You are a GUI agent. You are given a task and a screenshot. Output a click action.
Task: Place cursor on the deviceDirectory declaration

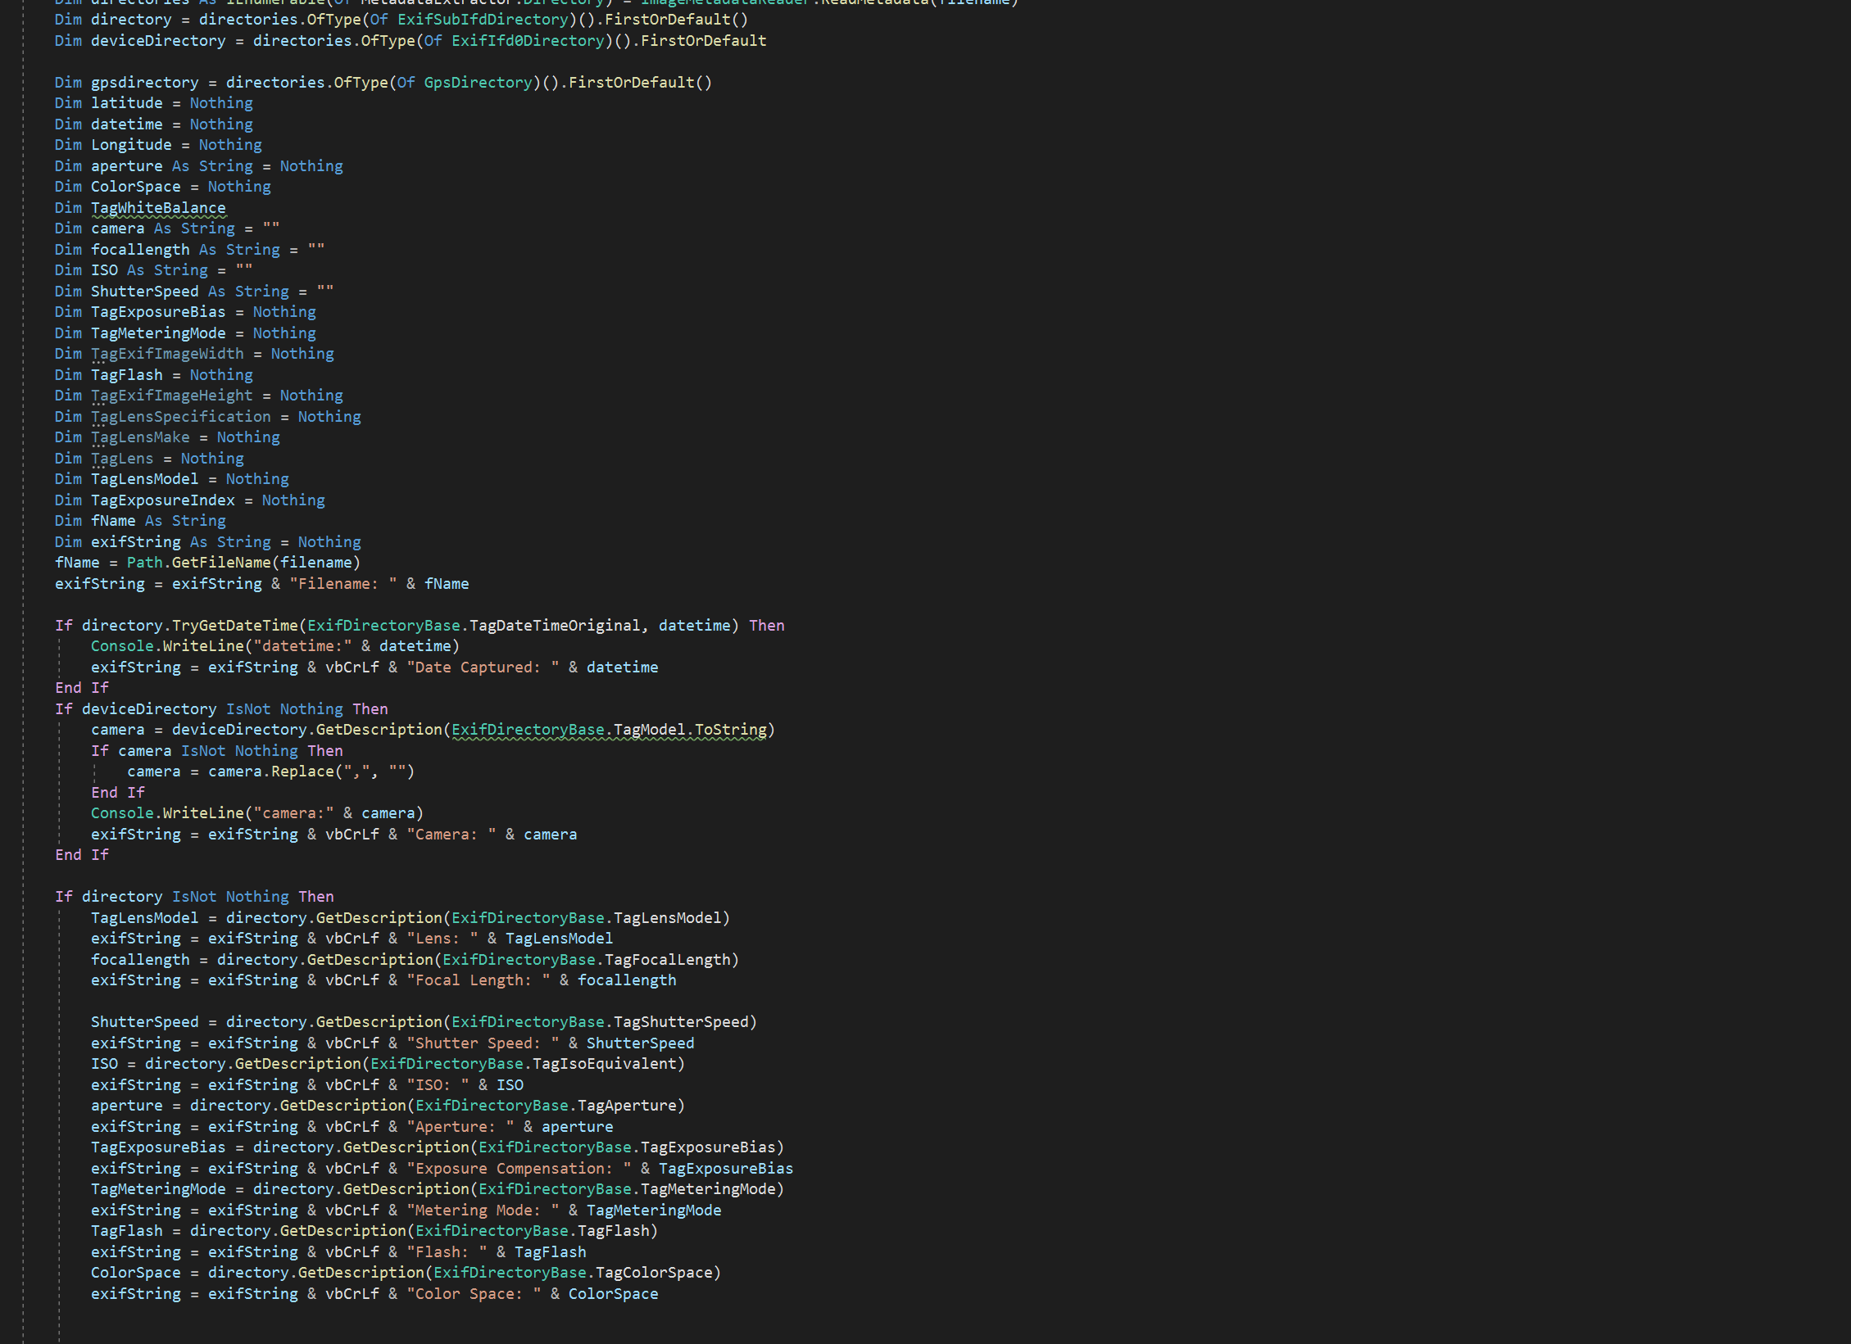158,40
